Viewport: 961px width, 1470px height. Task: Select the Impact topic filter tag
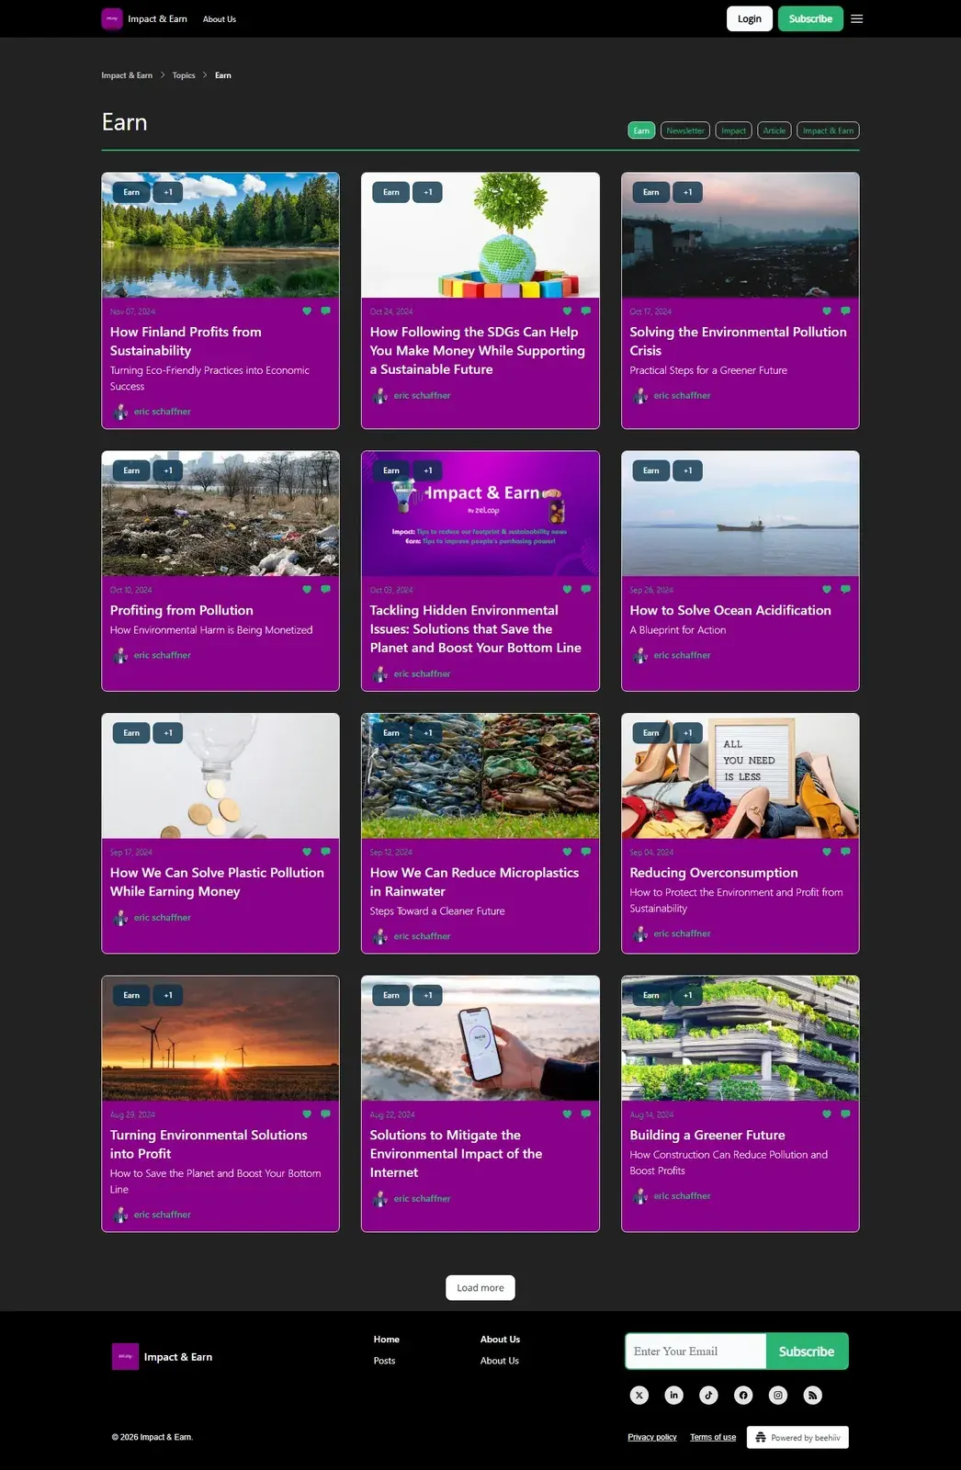733,130
